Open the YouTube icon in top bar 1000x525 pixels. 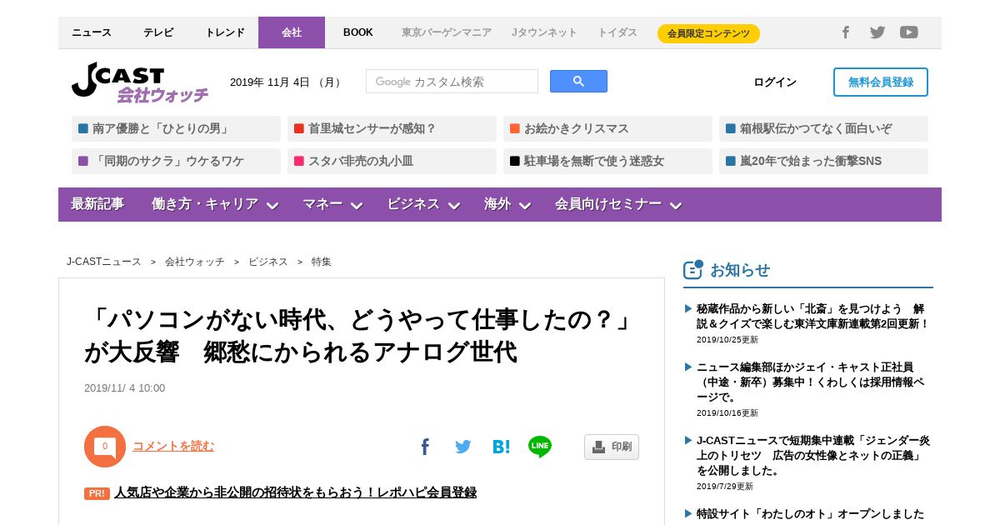pos(909,32)
